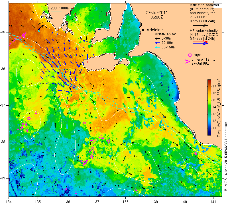Click the HF radar red-blue scale arrows
The image size is (228, 205).
click(200, 43)
